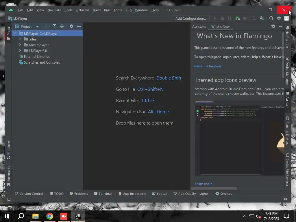Click the Learn more link

pyautogui.click(x=203, y=184)
